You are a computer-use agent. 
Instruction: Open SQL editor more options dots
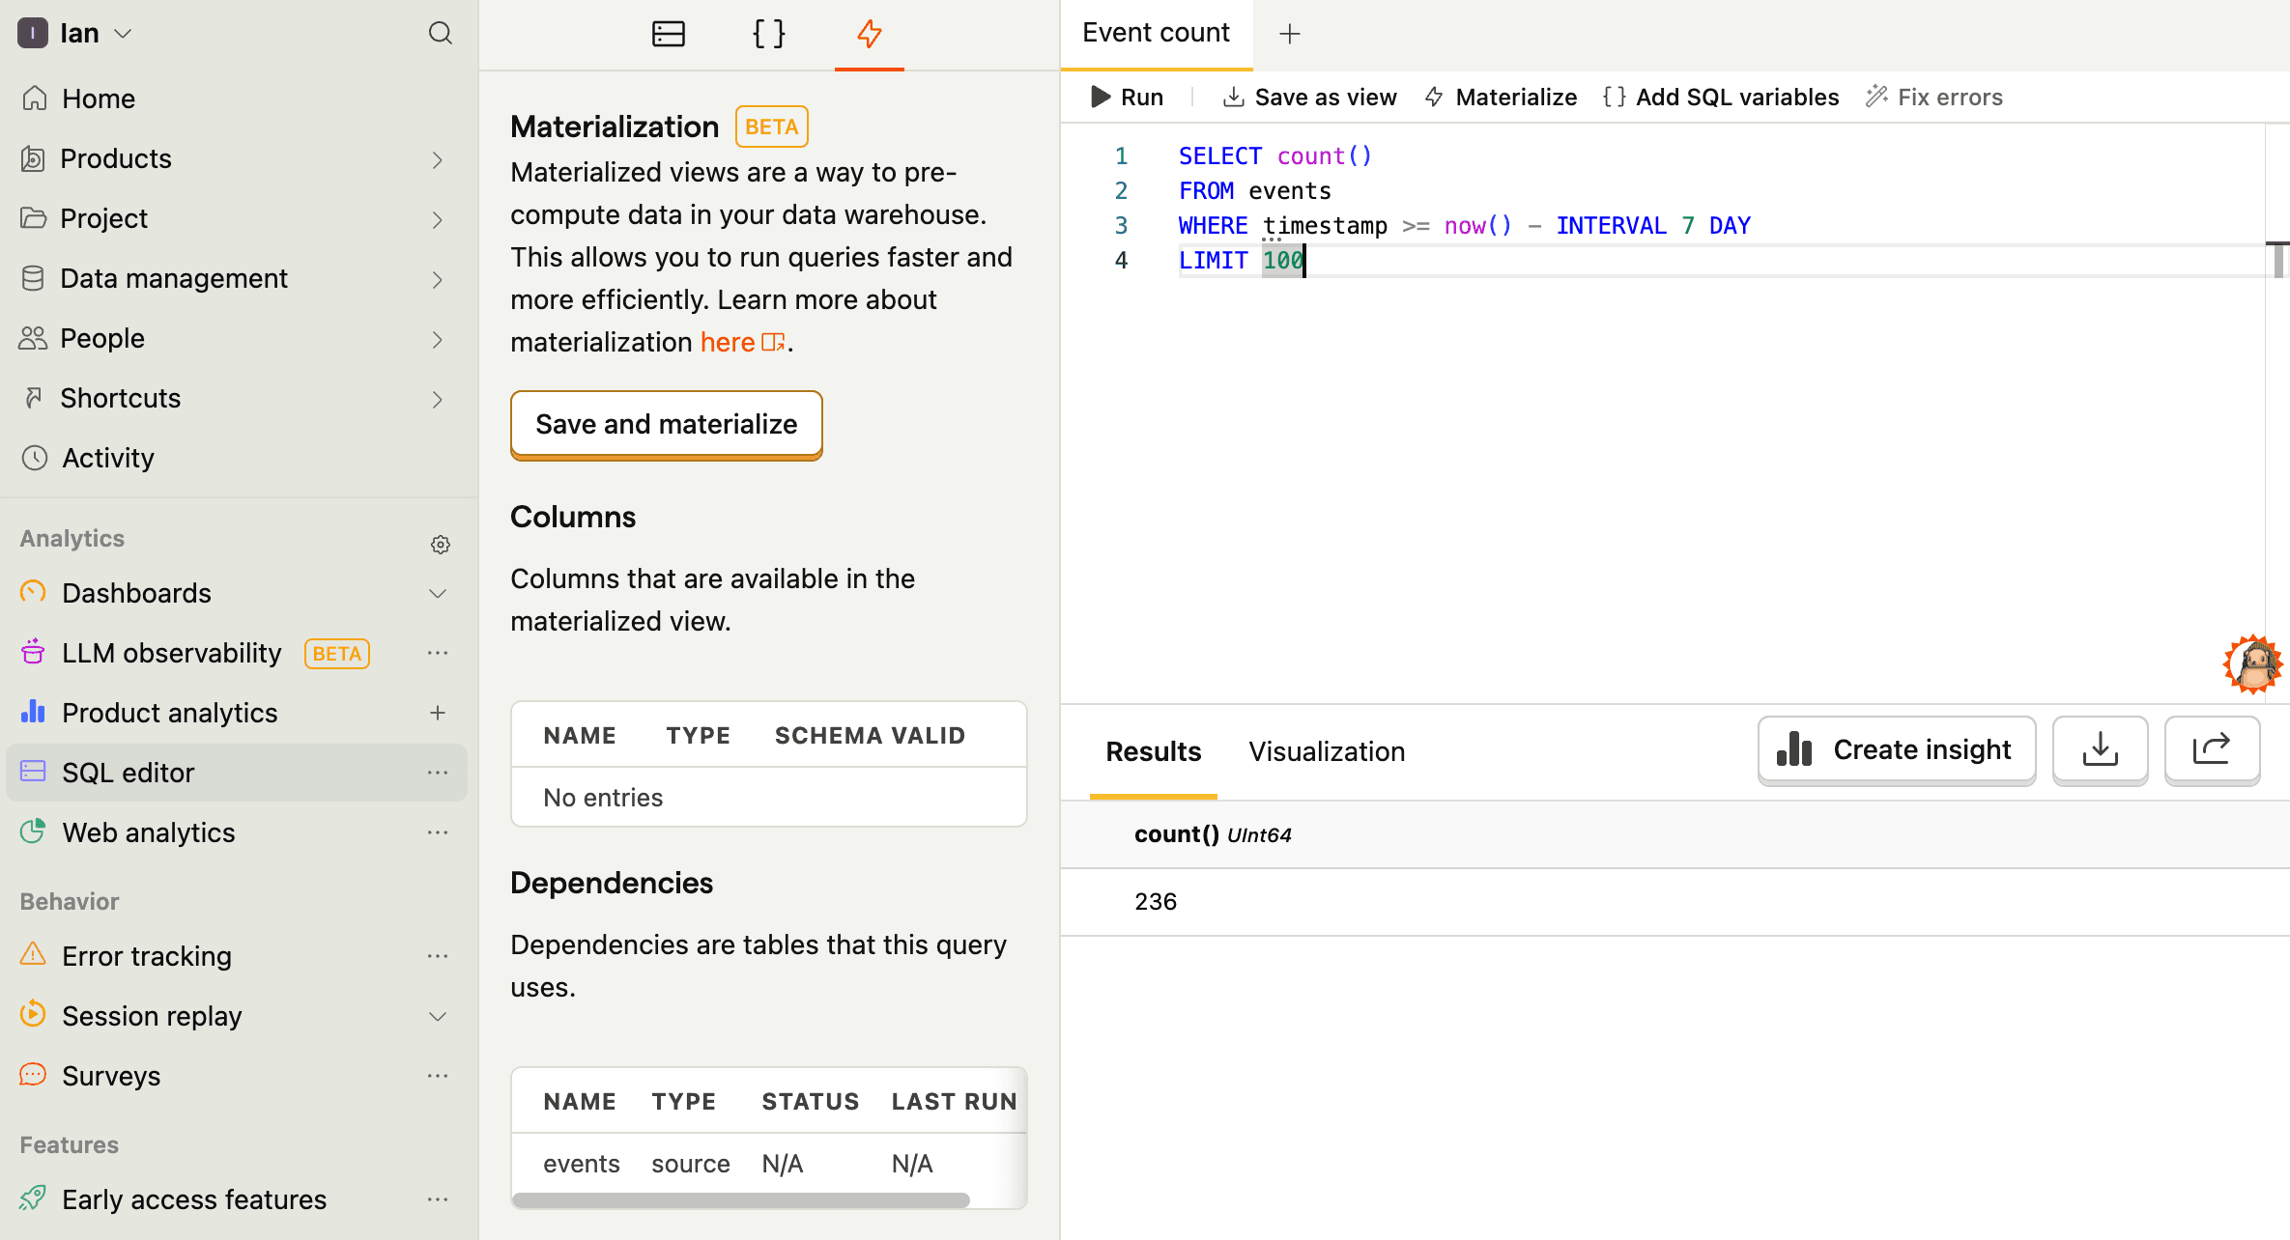point(438,773)
